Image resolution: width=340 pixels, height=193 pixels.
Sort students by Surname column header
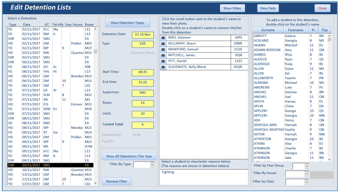(268, 30)
